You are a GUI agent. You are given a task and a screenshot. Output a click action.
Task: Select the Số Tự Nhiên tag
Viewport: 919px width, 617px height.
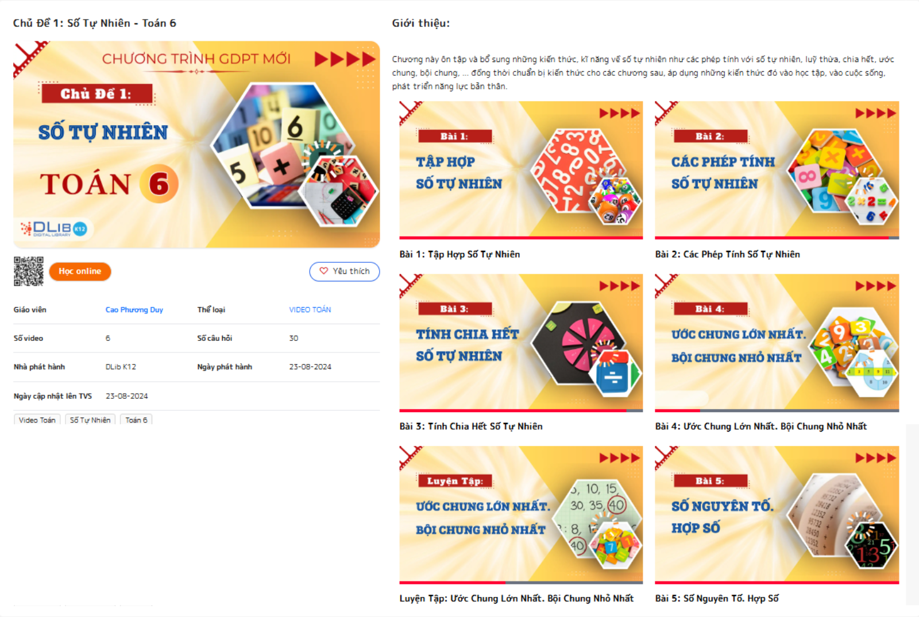90,420
